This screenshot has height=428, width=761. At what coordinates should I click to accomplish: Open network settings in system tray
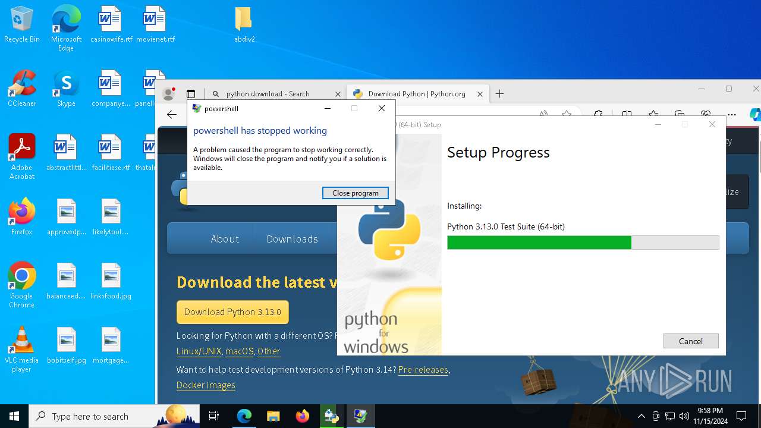tap(670, 416)
